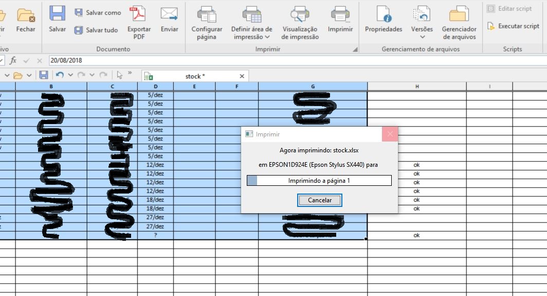Close the stock document tab
Image resolution: width=547 pixels, height=296 pixels.
point(242,76)
